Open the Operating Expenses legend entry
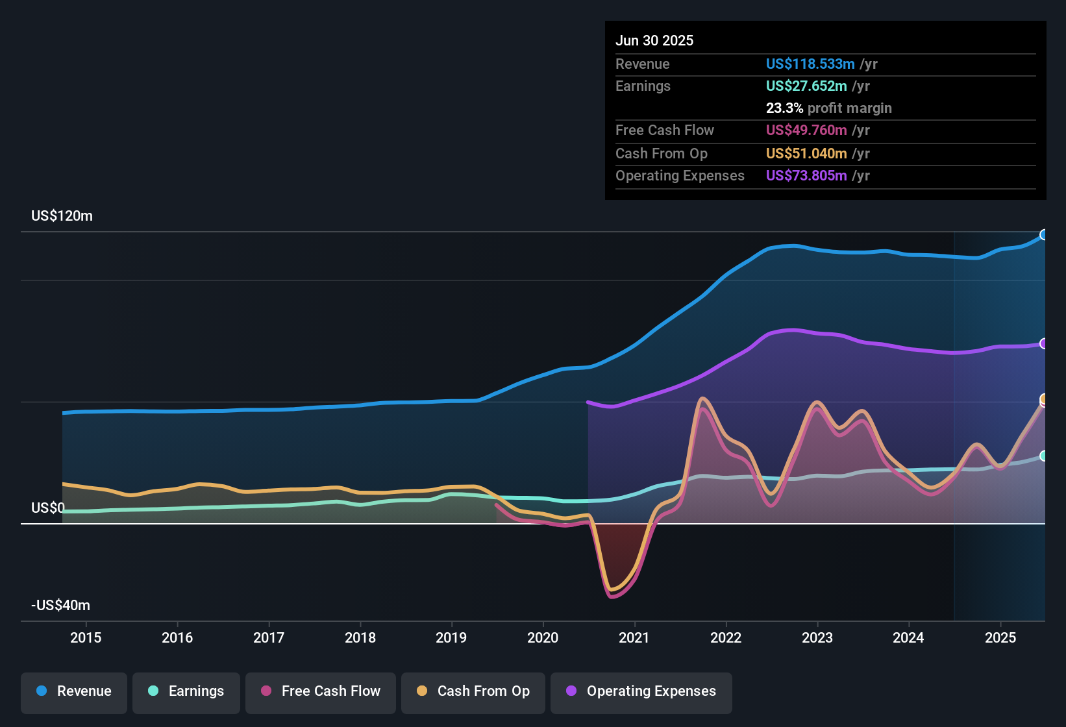 click(641, 691)
